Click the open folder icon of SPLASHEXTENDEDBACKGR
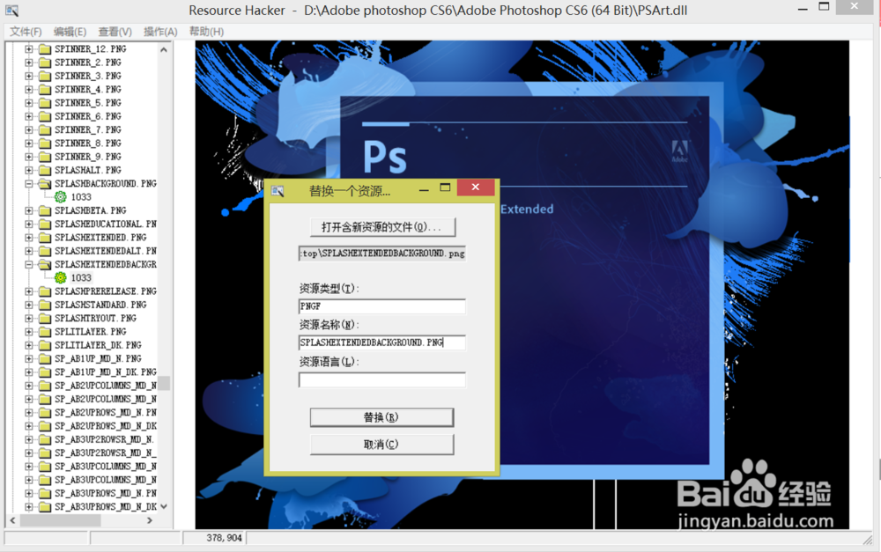The width and height of the screenshot is (881, 552). point(45,264)
